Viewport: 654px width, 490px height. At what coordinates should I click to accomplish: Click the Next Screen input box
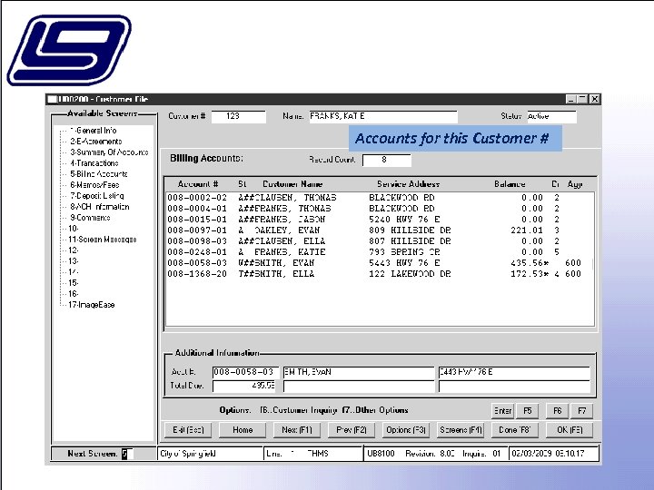tap(127, 454)
